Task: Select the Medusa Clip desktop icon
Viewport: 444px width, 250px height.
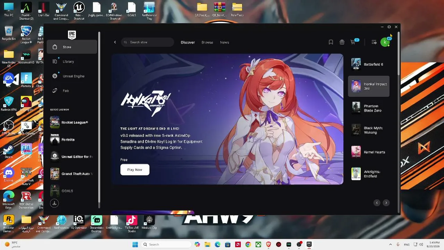Action: coord(150,223)
